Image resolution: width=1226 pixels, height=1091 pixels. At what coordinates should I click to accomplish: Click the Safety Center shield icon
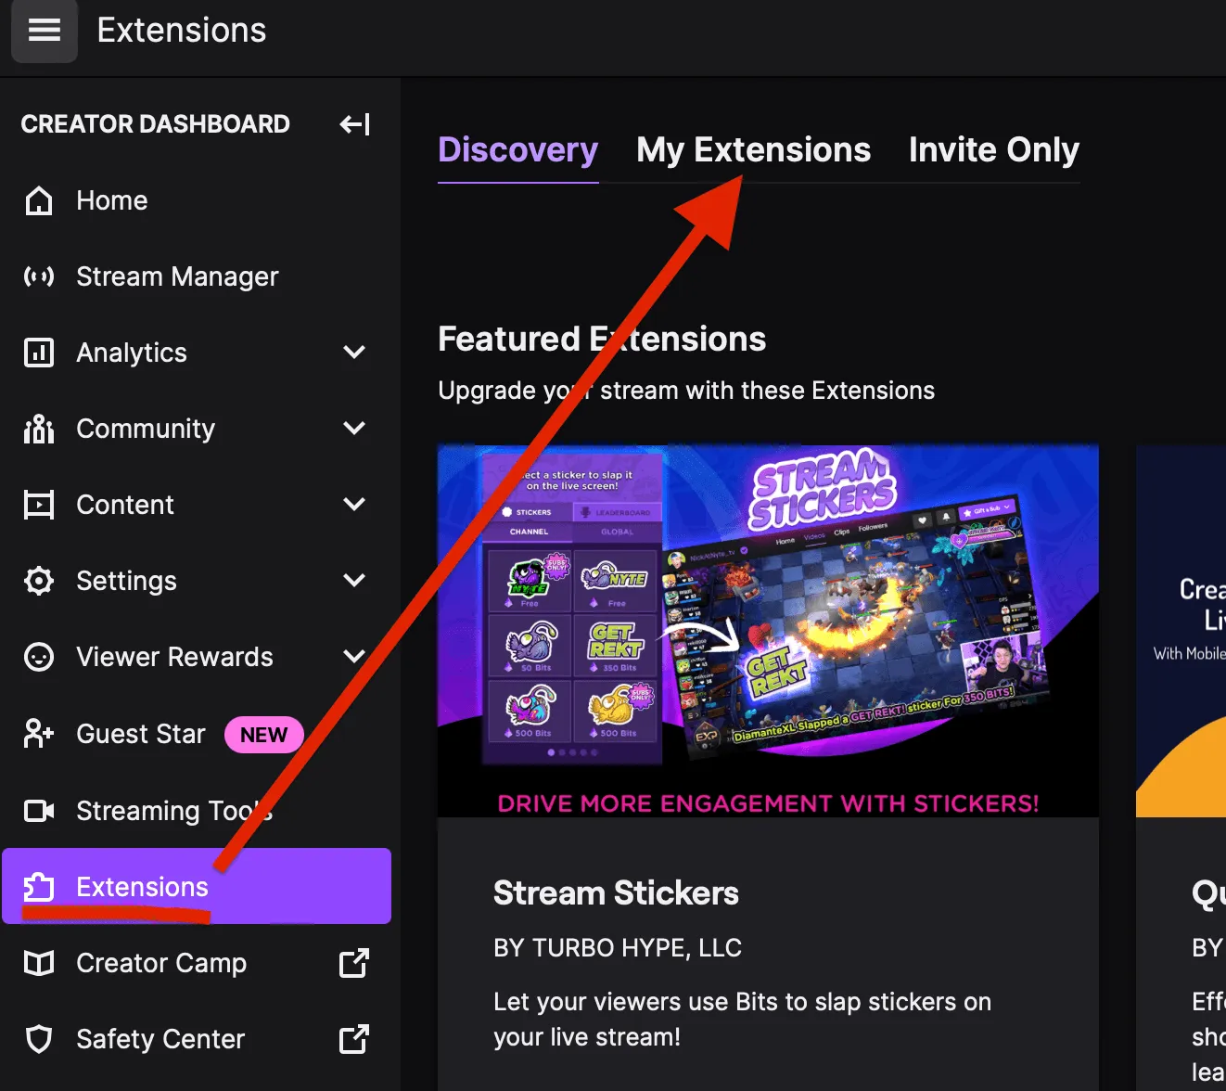(x=39, y=1039)
